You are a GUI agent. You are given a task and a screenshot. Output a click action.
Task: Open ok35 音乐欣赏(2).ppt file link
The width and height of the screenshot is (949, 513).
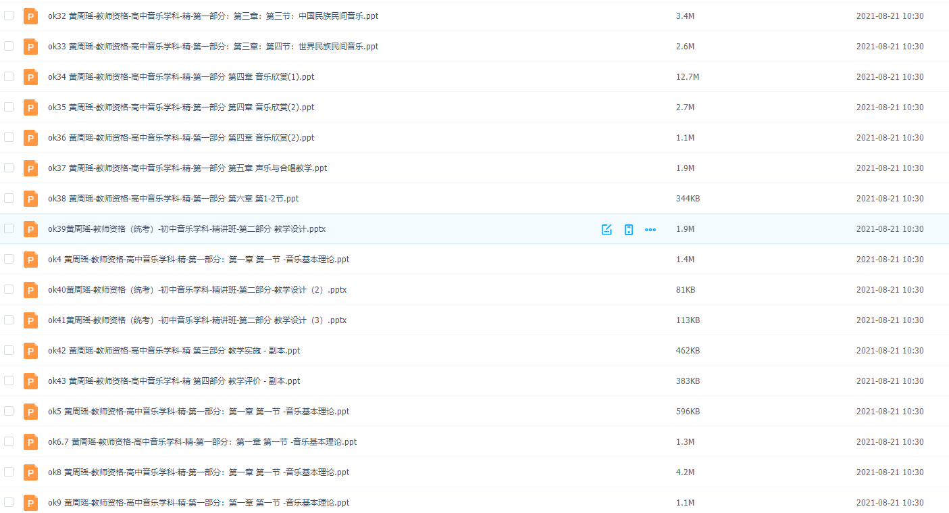[180, 107]
